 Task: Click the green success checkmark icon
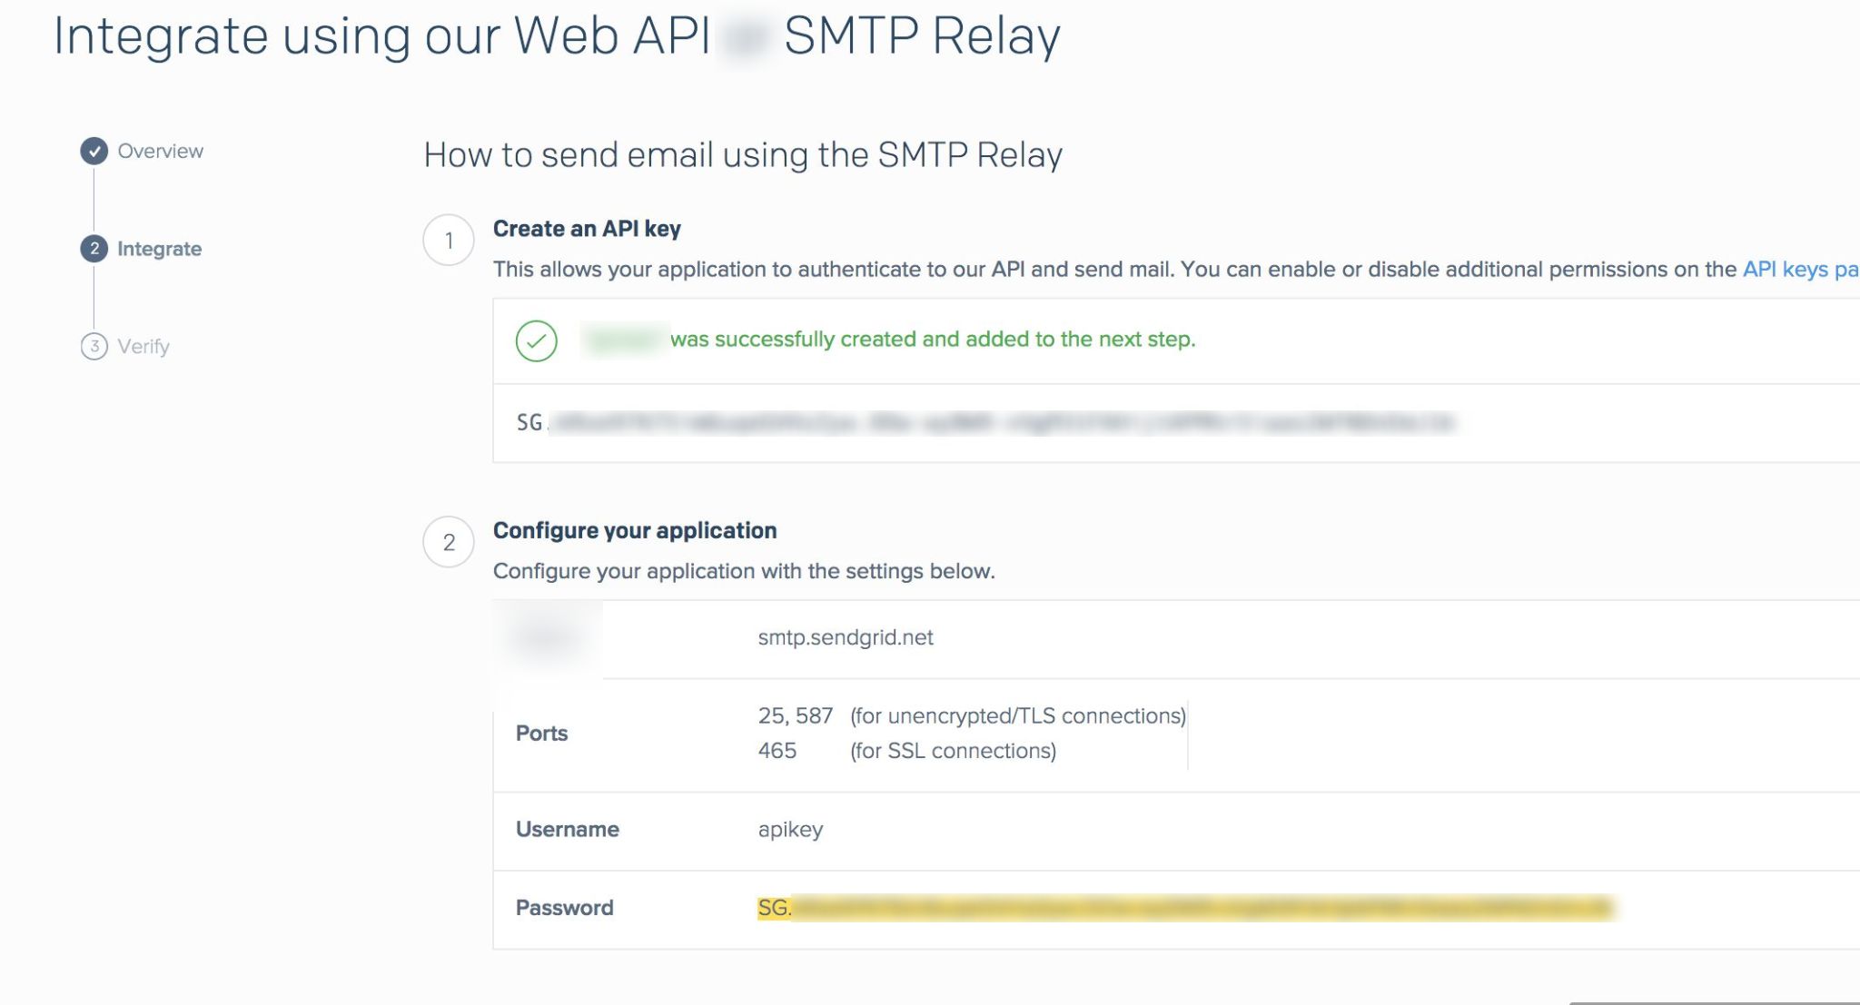[x=536, y=341]
